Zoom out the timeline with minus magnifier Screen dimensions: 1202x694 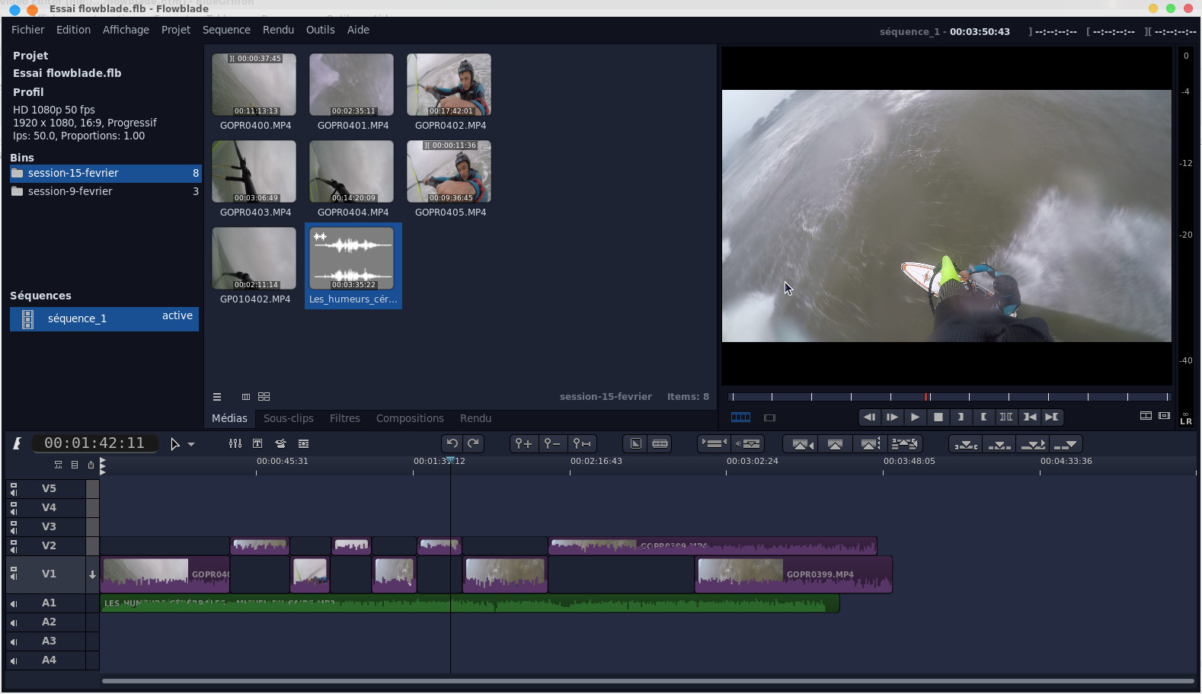click(x=552, y=443)
